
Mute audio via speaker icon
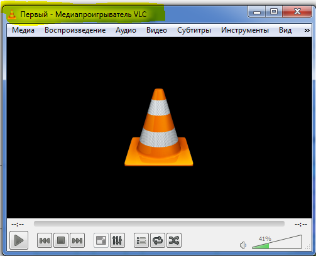click(x=243, y=245)
